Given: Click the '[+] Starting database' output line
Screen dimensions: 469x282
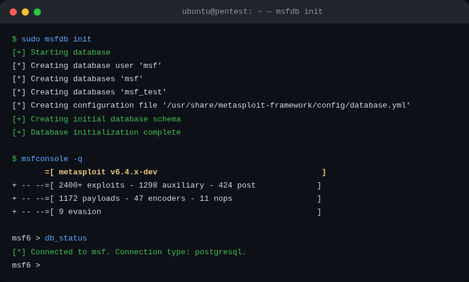Looking at the screenshot, I should [61, 52].
